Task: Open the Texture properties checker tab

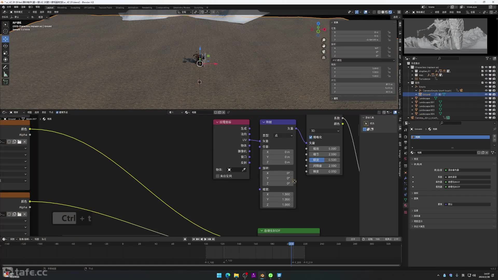Action: pos(406,212)
